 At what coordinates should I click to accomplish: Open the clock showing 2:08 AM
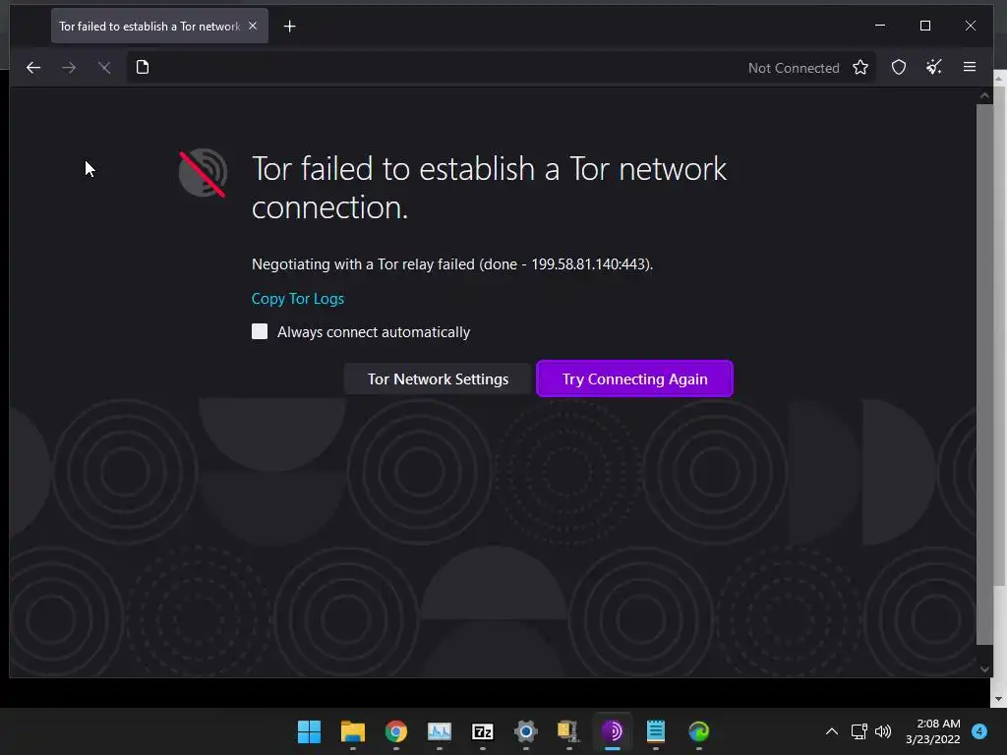pos(932,731)
